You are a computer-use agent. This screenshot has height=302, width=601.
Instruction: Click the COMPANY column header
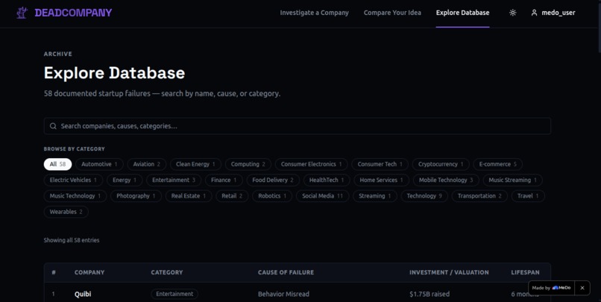click(x=89, y=272)
